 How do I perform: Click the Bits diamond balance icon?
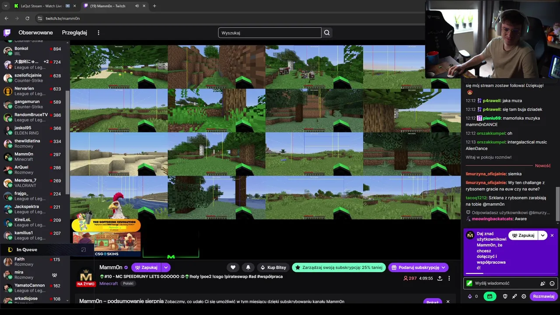[470, 296]
